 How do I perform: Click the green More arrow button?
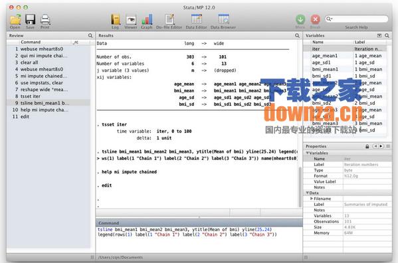tap(300, 19)
